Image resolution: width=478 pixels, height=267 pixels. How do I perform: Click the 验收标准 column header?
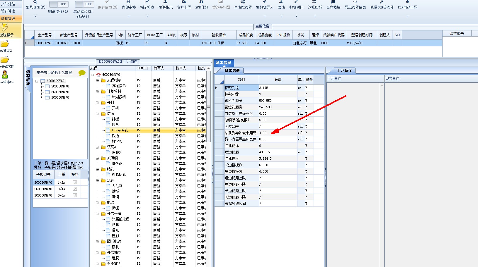pyautogui.click(x=219, y=35)
